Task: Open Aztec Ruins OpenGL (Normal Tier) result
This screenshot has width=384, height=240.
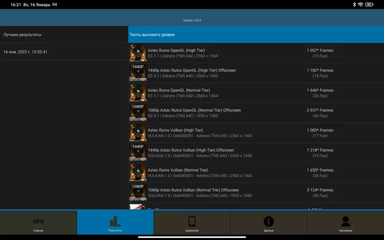Action: [x=178, y=93]
